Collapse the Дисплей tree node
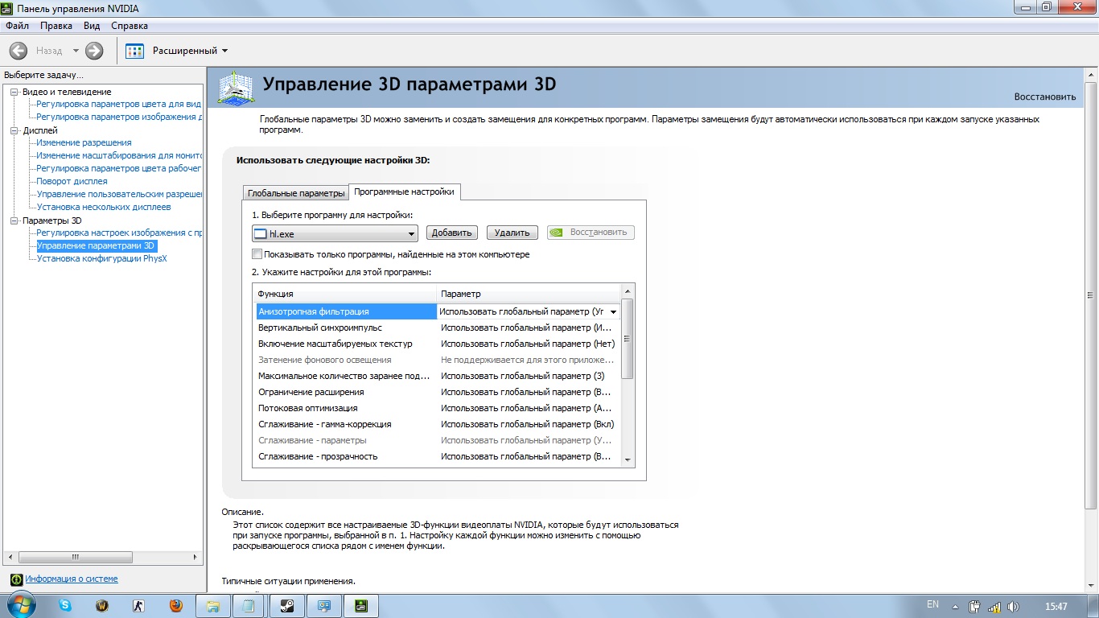Image resolution: width=1099 pixels, height=618 pixels. tap(14, 130)
